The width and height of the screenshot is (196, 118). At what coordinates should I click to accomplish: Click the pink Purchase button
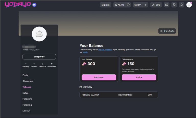click(99, 77)
